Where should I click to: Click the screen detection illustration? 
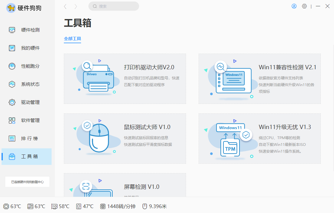(91, 188)
